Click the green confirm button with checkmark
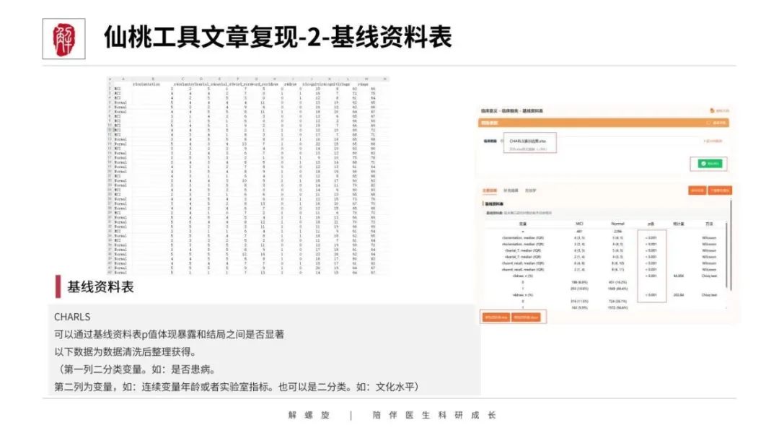This screenshot has height=438, width=779. (709, 164)
